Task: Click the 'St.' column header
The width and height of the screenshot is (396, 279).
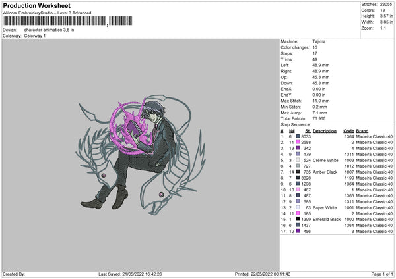Action: pyautogui.click(x=308, y=131)
